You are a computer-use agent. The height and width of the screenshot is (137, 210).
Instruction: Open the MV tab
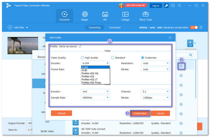(x=105, y=16)
